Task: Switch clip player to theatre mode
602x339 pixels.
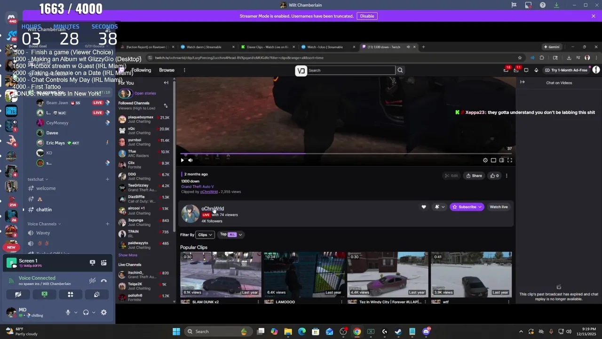Action: [502, 160]
